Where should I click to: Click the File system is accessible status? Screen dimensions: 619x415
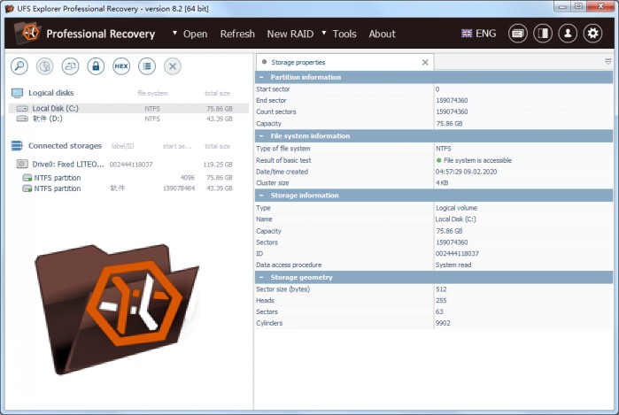[474, 160]
